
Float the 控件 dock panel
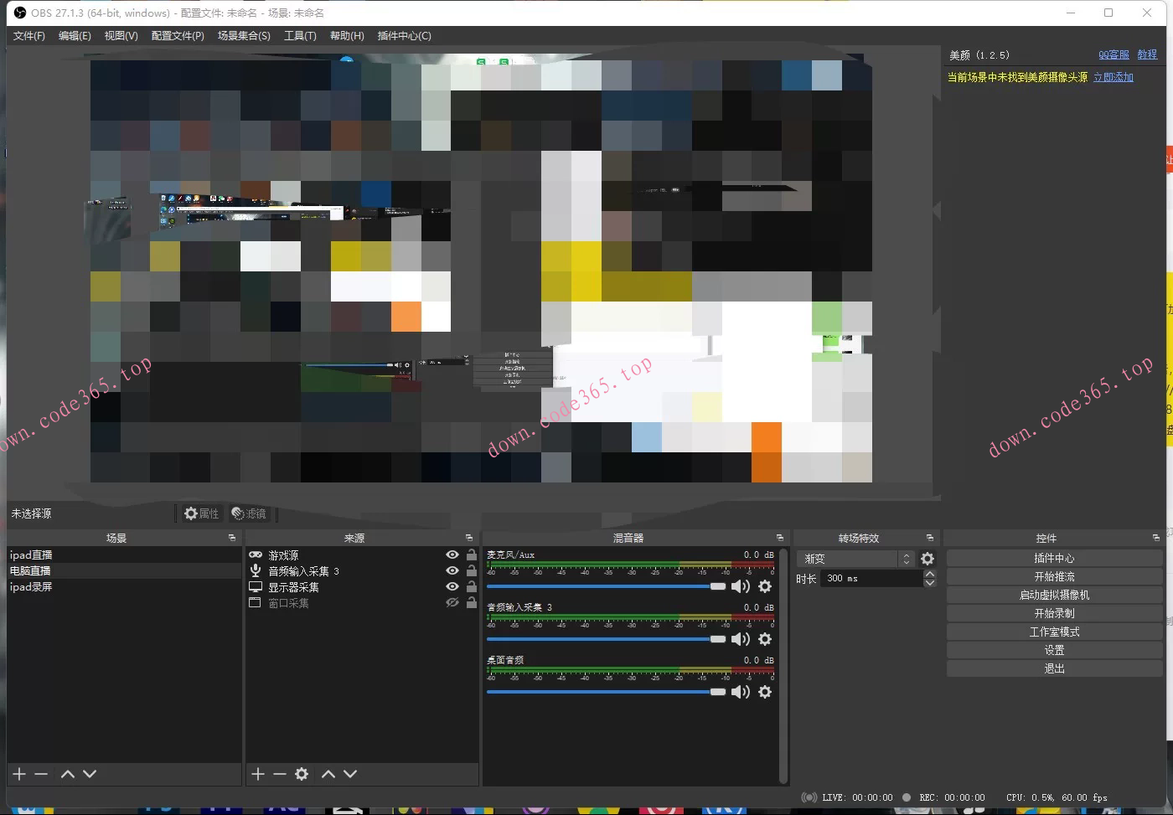pyautogui.click(x=1156, y=538)
